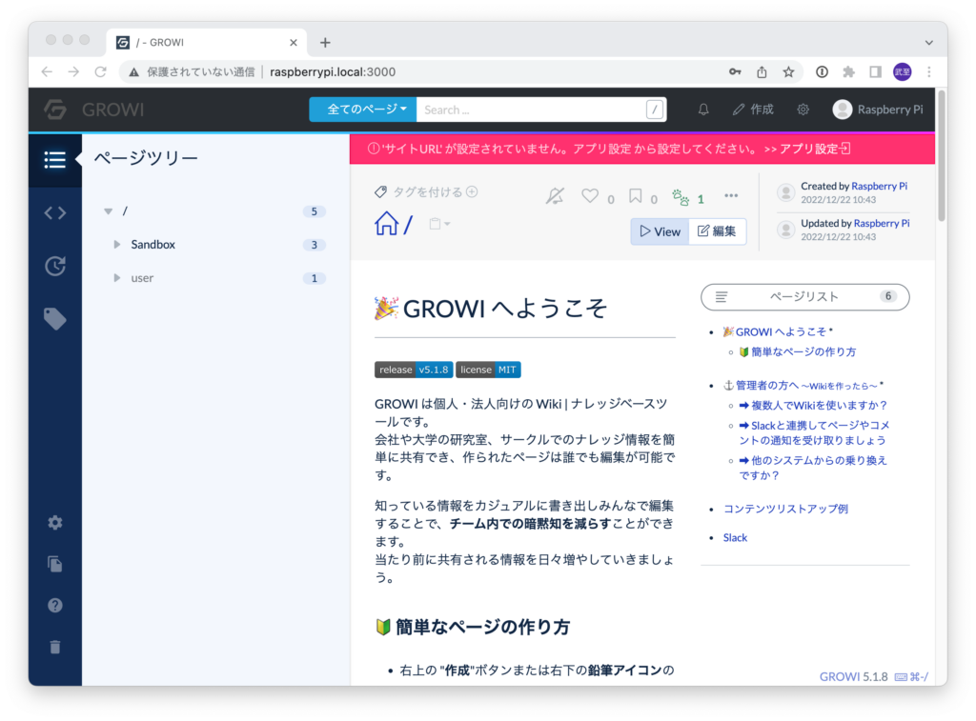
Task: Open the page tree sidebar icon
Action: pos(54,160)
